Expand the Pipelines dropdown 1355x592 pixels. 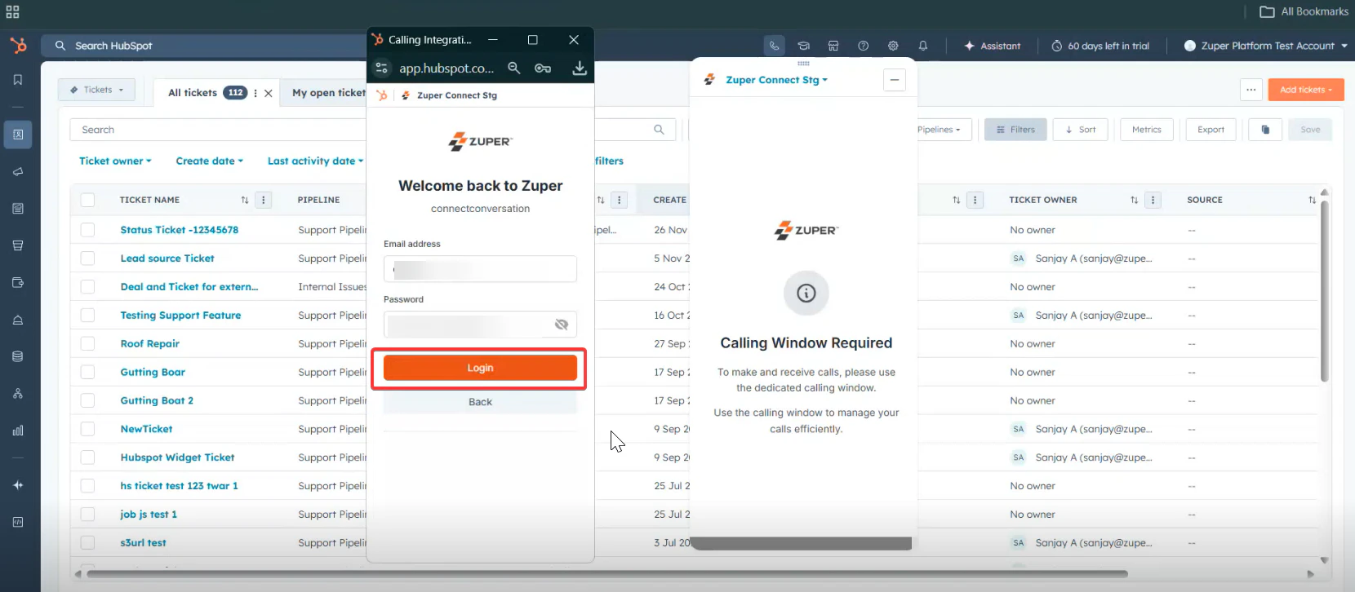[x=939, y=130]
